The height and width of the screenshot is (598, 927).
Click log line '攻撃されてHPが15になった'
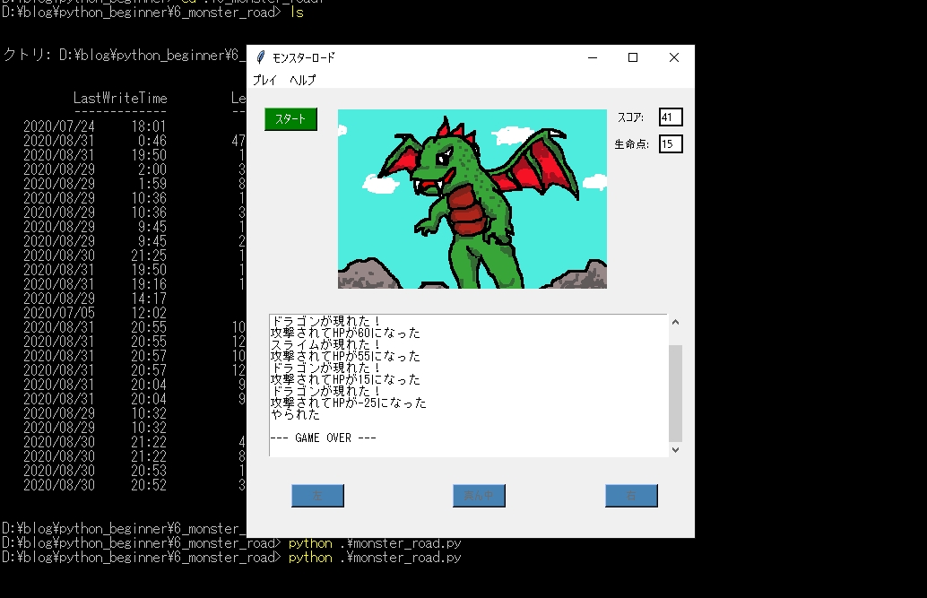344,379
